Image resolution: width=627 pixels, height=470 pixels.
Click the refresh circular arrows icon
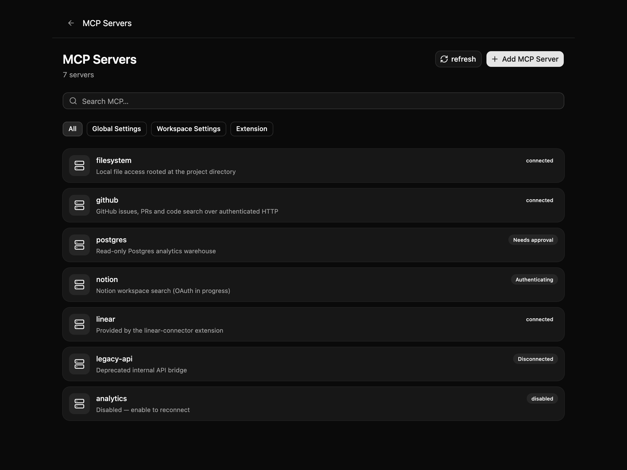pos(444,59)
